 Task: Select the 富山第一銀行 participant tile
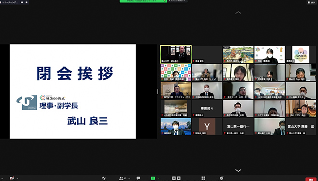click(x=238, y=126)
